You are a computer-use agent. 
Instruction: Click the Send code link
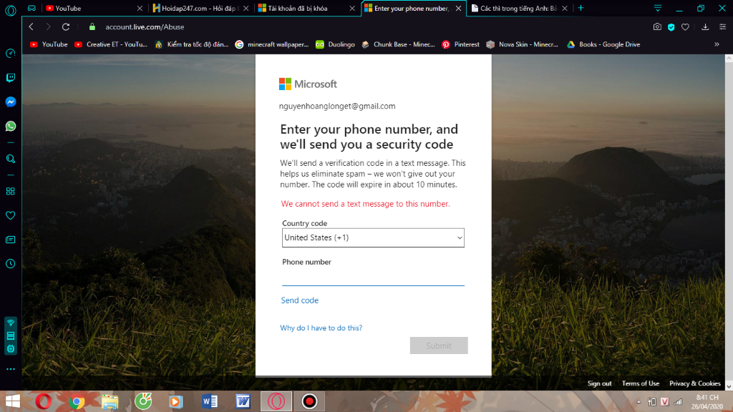coord(300,300)
